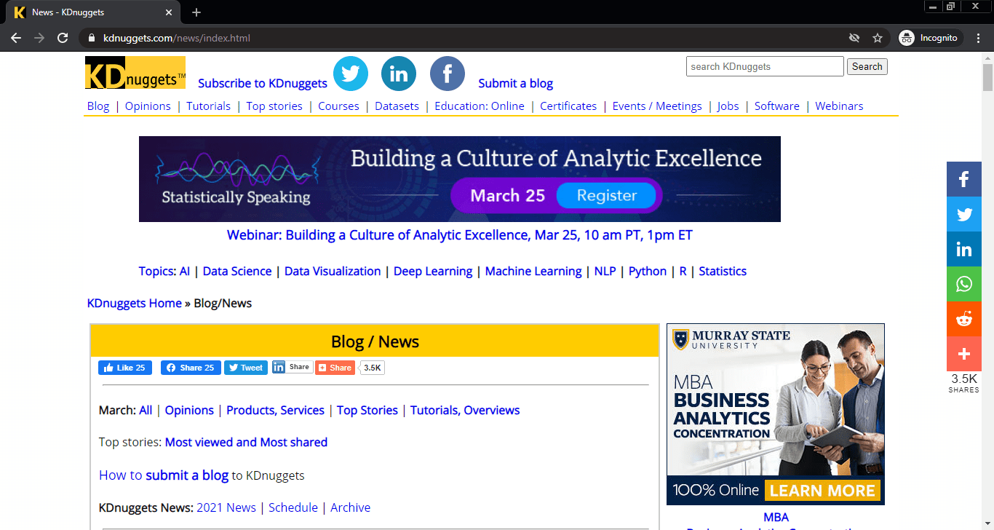Click Subscribe to KDnuggets link

(x=263, y=83)
